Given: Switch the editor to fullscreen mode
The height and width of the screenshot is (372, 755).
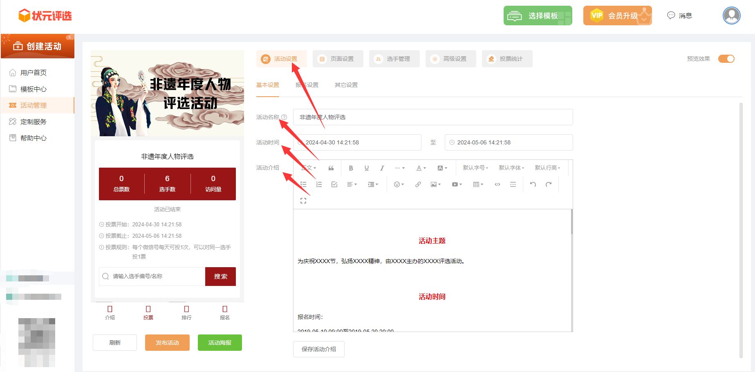Looking at the screenshot, I should (303, 201).
